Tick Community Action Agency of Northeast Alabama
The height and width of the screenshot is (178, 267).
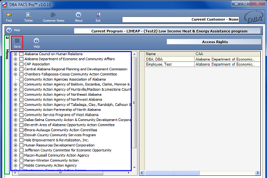coord(21,94)
